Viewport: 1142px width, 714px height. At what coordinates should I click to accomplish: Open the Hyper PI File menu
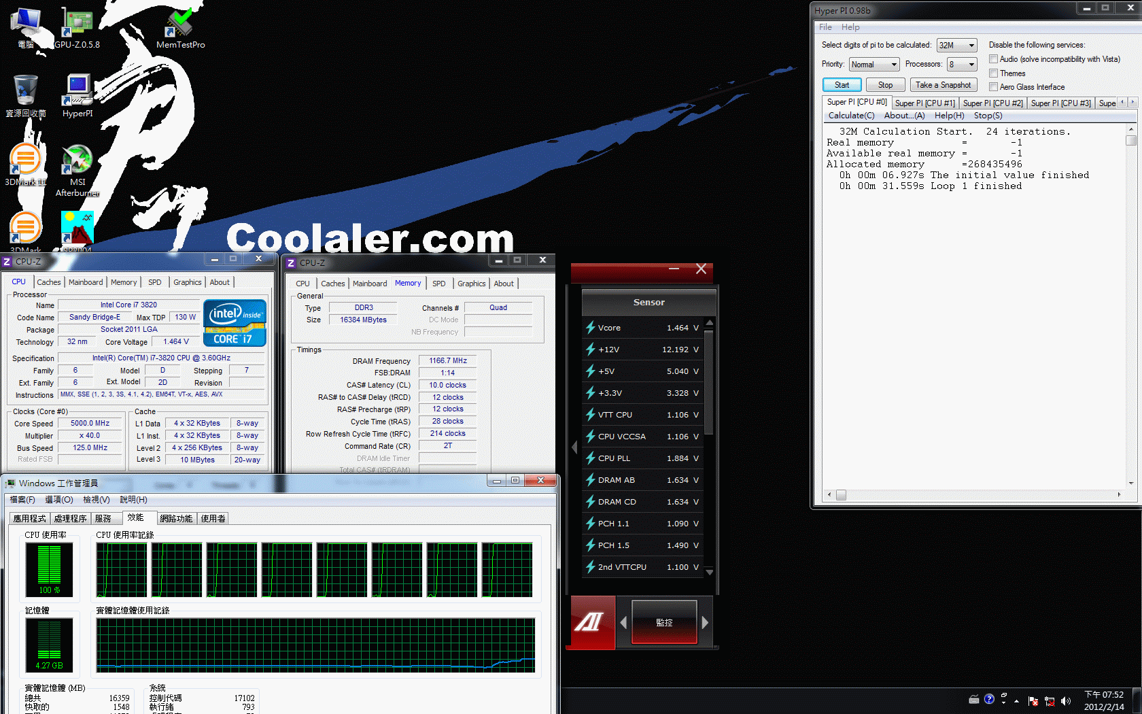pos(825,27)
